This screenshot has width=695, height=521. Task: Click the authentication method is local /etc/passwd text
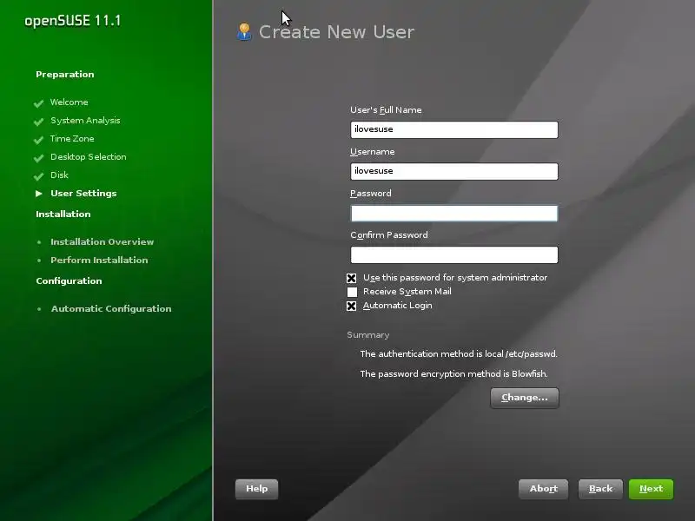click(459, 354)
